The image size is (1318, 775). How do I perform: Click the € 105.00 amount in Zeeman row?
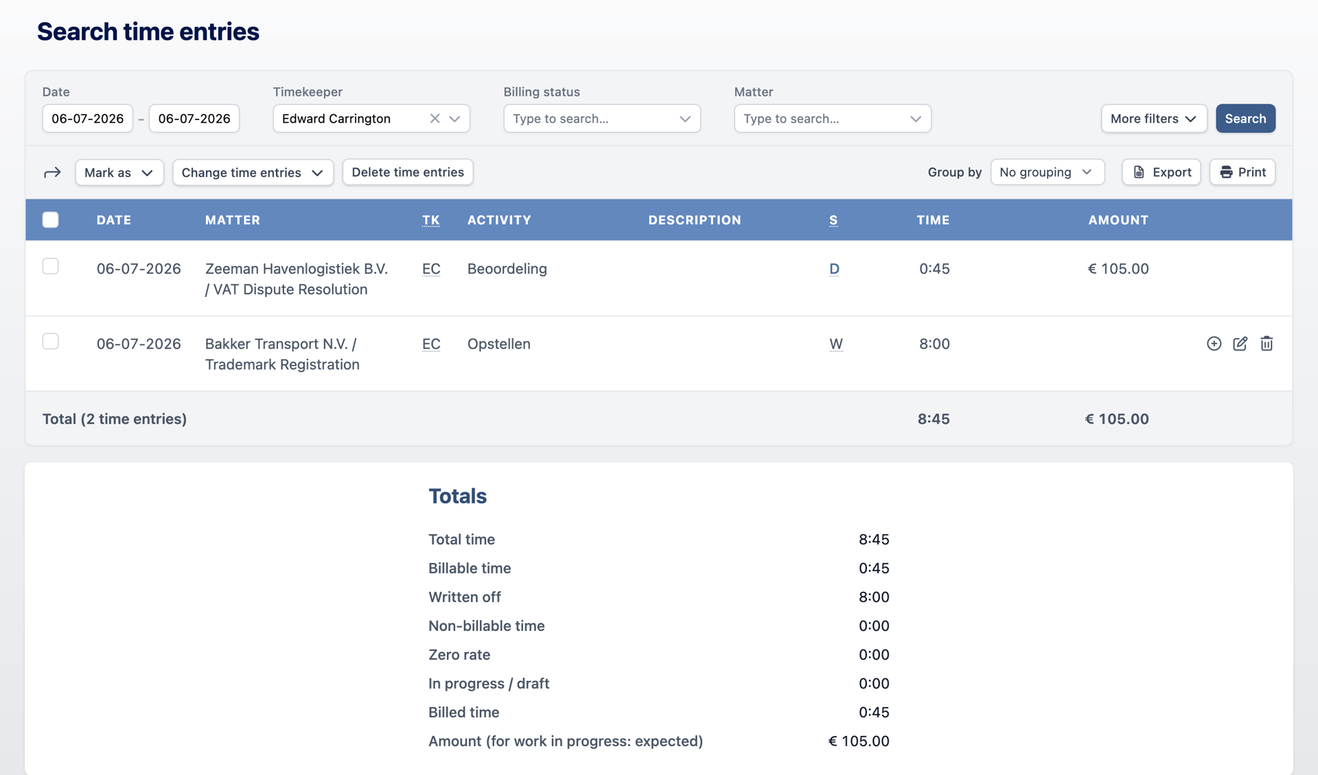coord(1118,269)
